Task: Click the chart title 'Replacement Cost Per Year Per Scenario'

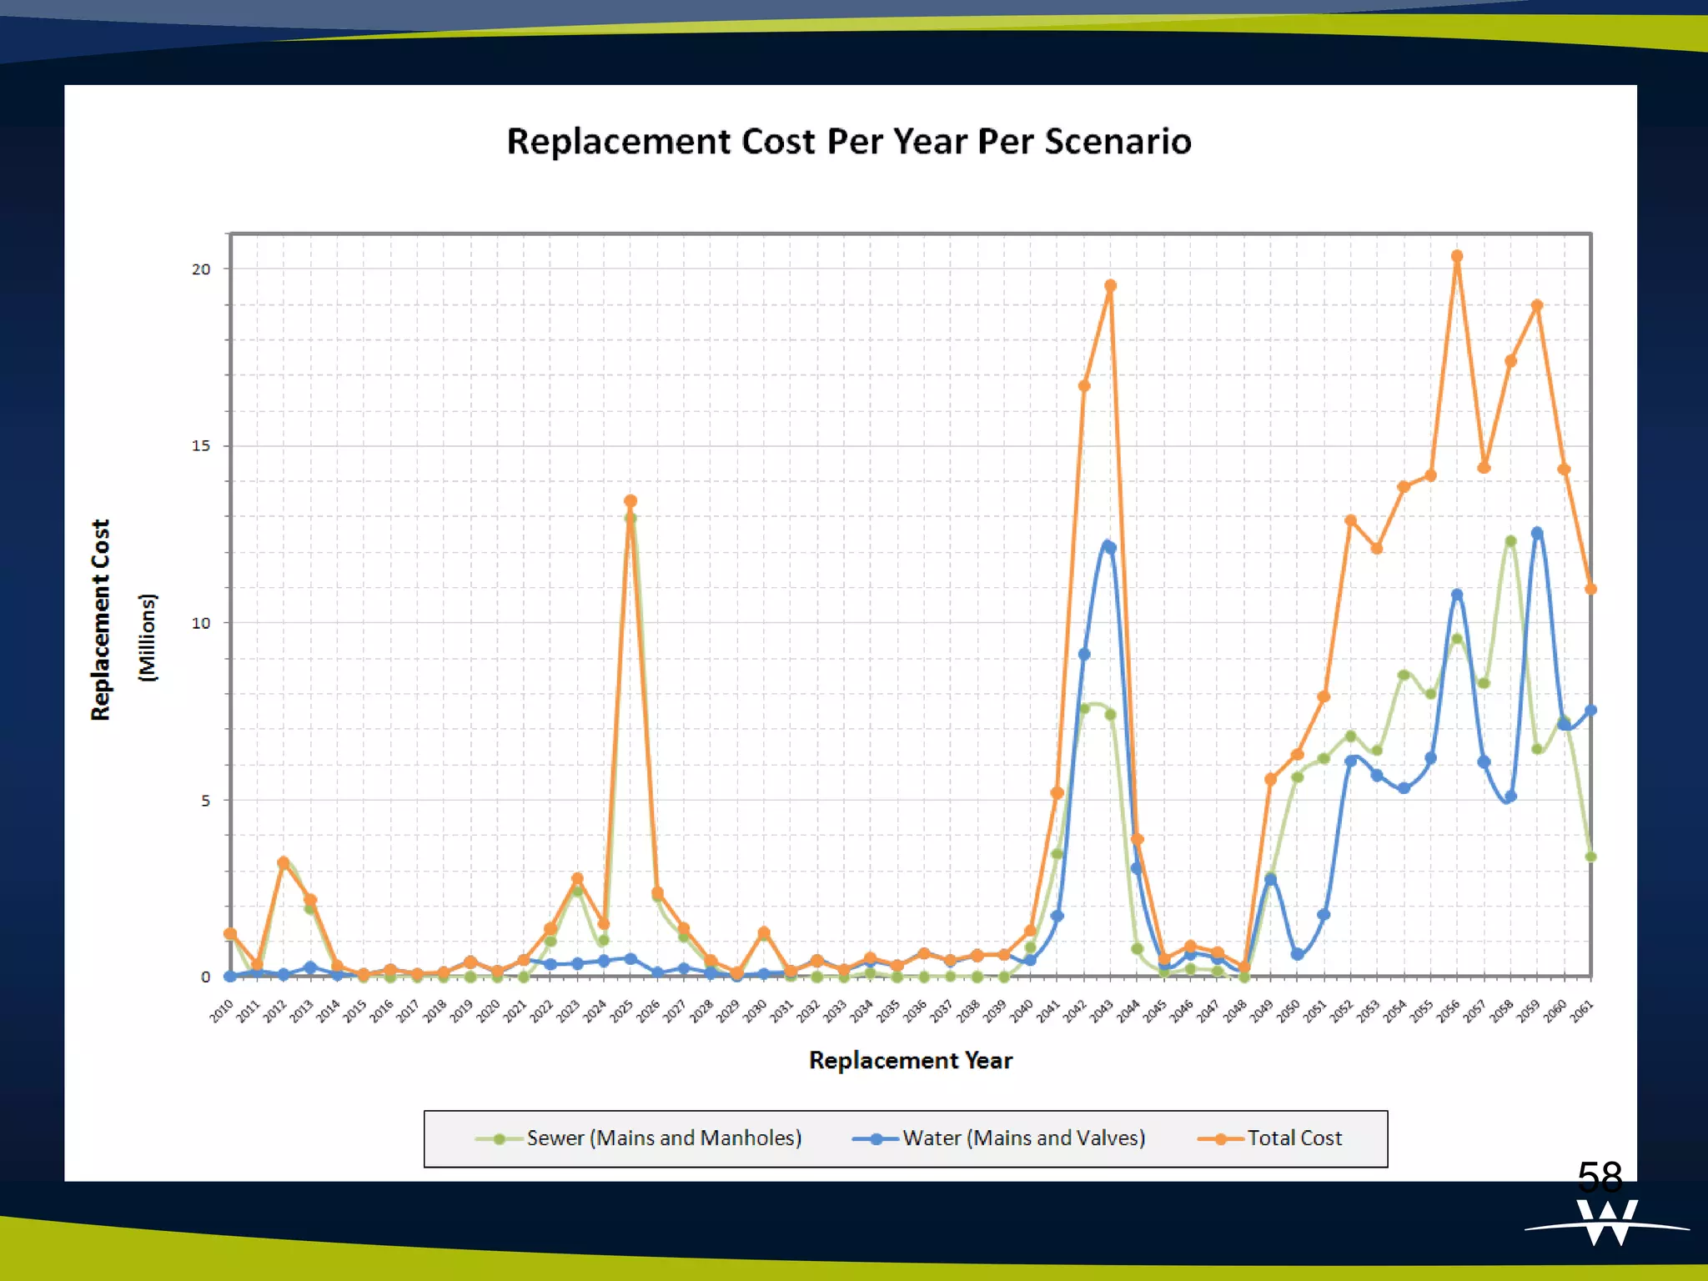Action: 849,141
